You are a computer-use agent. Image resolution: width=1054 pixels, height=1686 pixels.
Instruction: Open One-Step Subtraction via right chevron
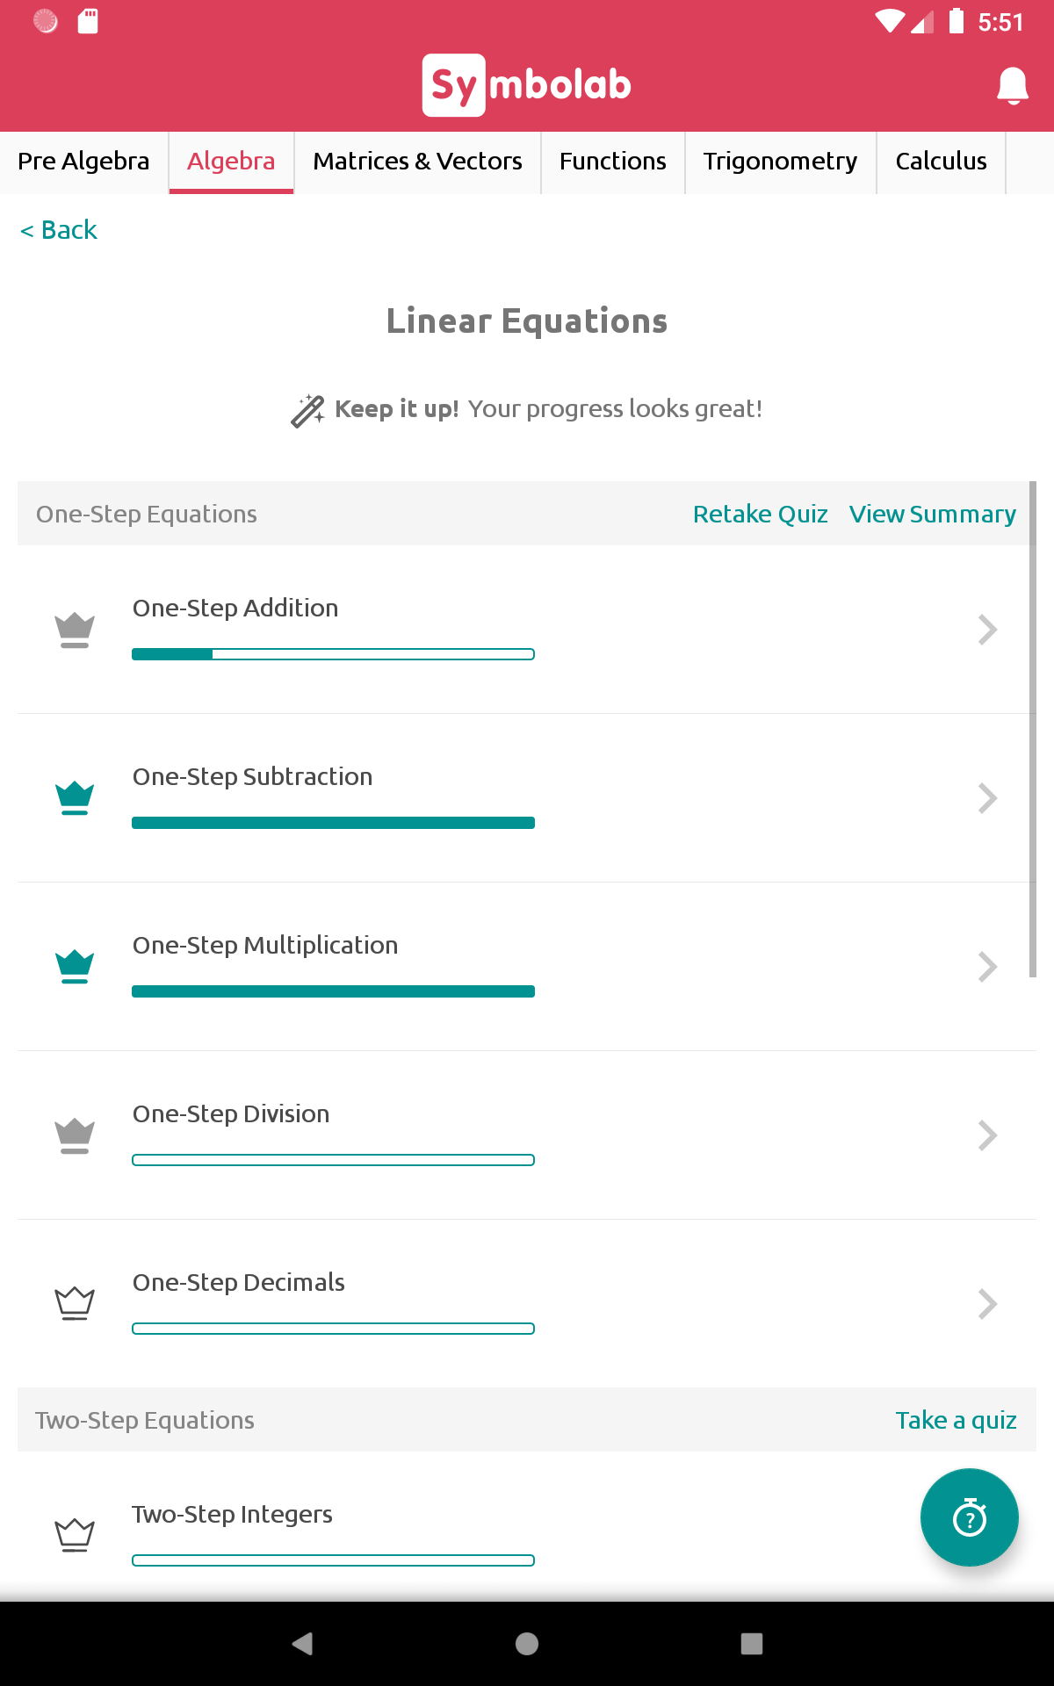[x=988, y=798]
